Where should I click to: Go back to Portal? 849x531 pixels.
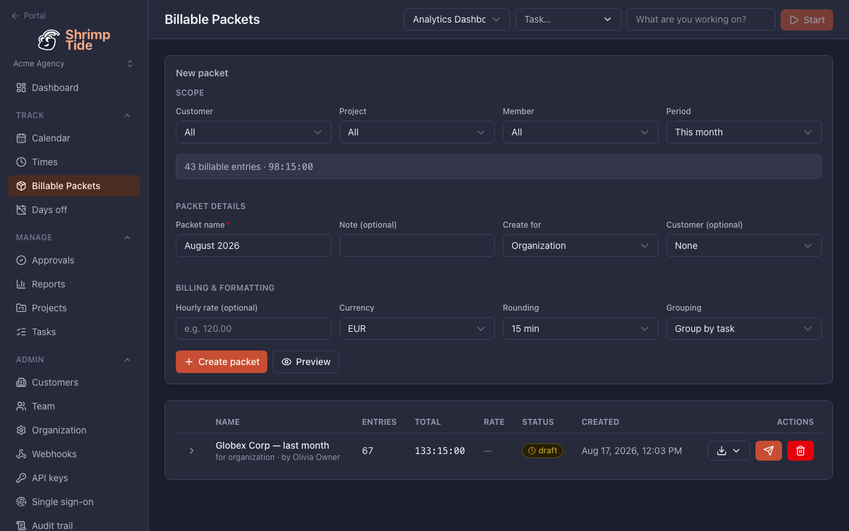pyautogui.click(x=29, y=15)
